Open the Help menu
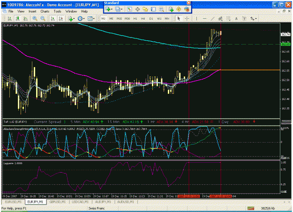This screenshot has height=212, width=293. [84, 11]
